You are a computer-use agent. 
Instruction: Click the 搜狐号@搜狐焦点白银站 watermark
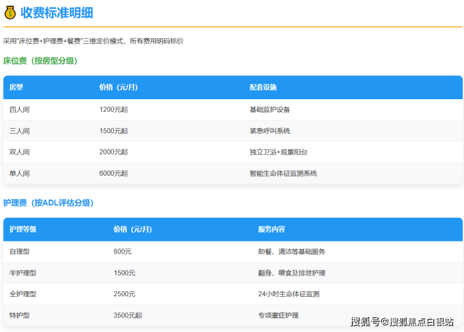402,321
